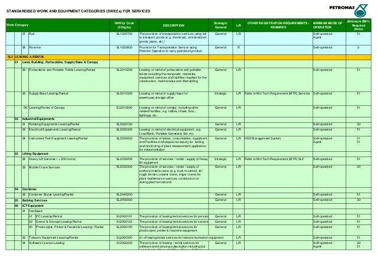
Task: Select 'Electrical Equipments Leasing/Rental'
Action: tap(54, 129)
